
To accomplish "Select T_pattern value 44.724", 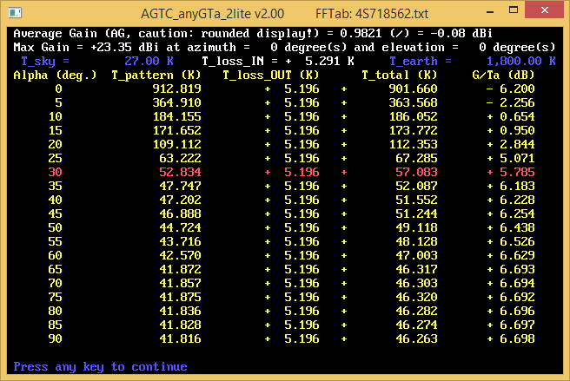I will 181,227.
